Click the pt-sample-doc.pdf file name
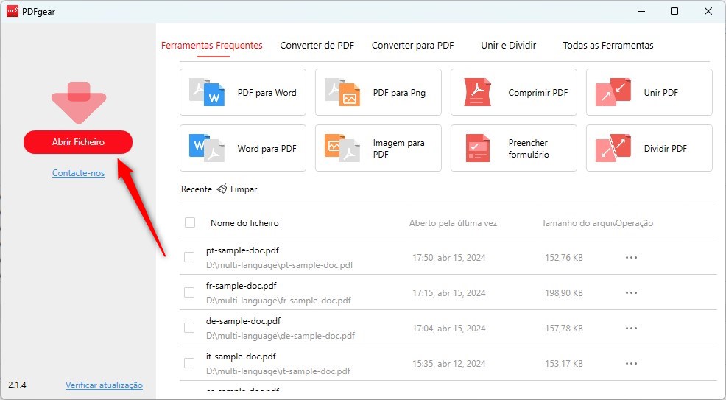 point(243,250)
